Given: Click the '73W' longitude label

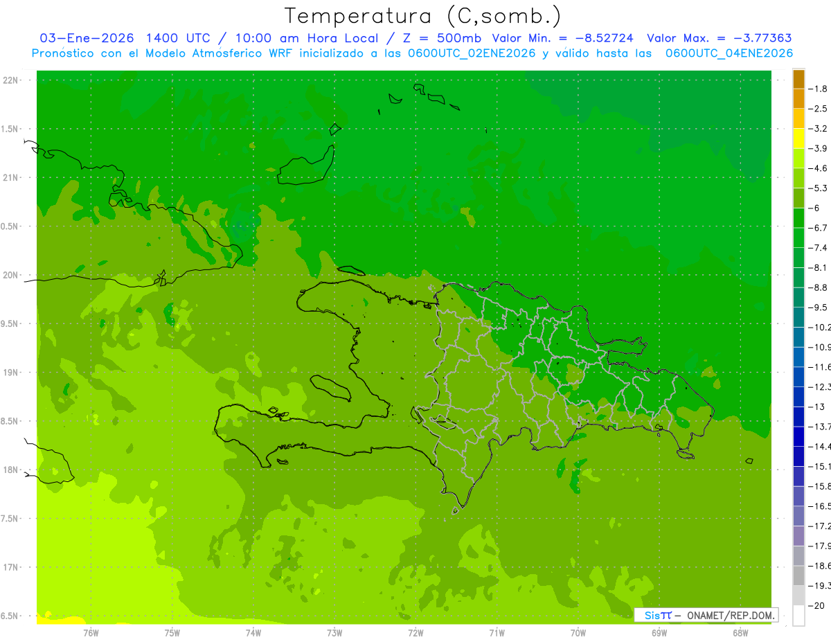Looking at the screenshot, I should (x=334, y=632).
